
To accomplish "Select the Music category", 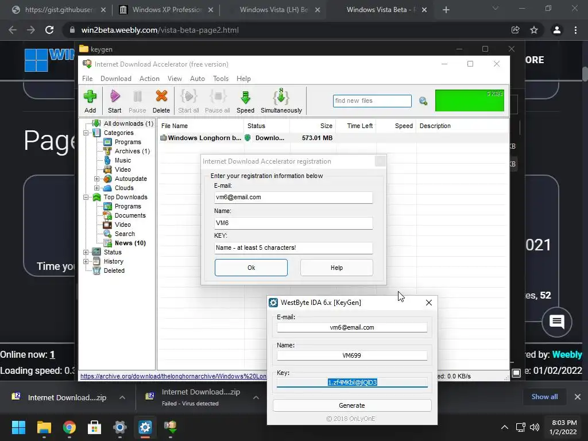I will pos(123,160).
